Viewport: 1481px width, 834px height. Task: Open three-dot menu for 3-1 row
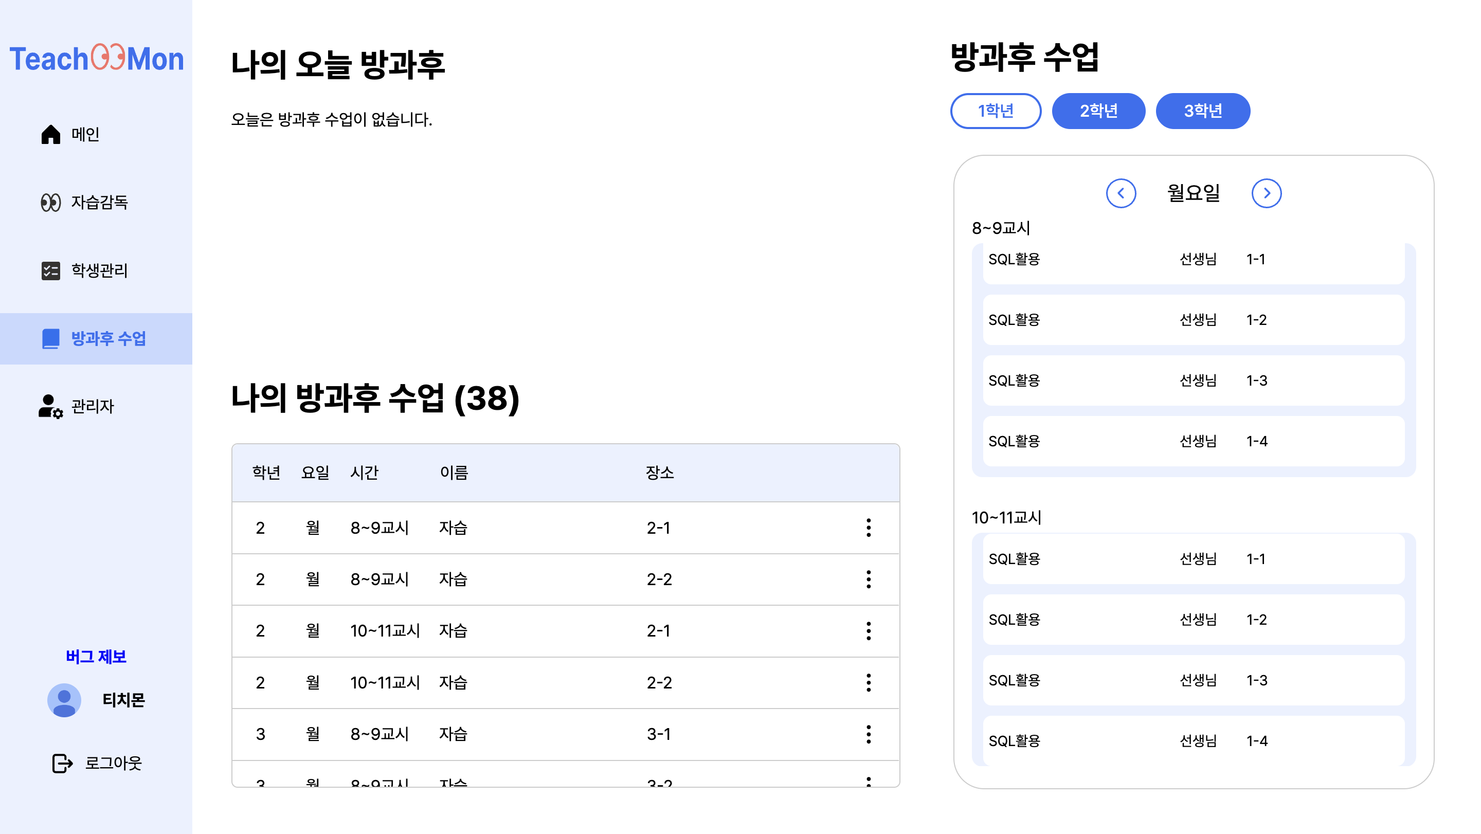point(868,734)
